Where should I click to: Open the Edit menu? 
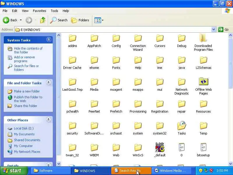(x=15, y=11)
